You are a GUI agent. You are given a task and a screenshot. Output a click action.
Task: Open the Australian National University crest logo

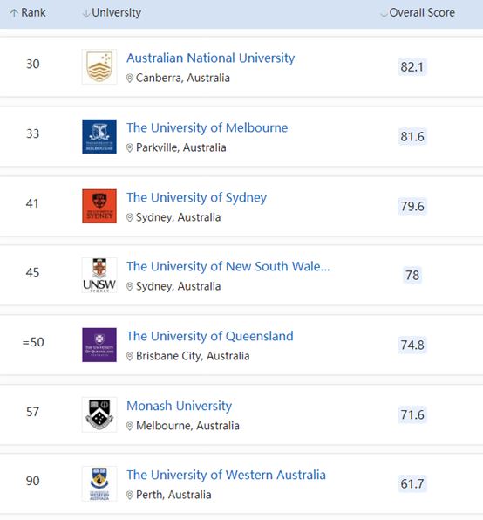click(99, 66)
